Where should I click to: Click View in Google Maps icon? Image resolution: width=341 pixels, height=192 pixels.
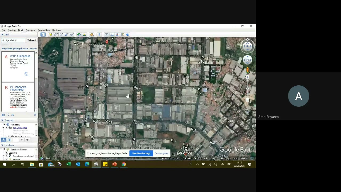pos(122,34)
